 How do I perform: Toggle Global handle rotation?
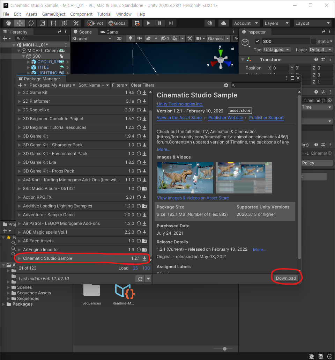(118, 23)
